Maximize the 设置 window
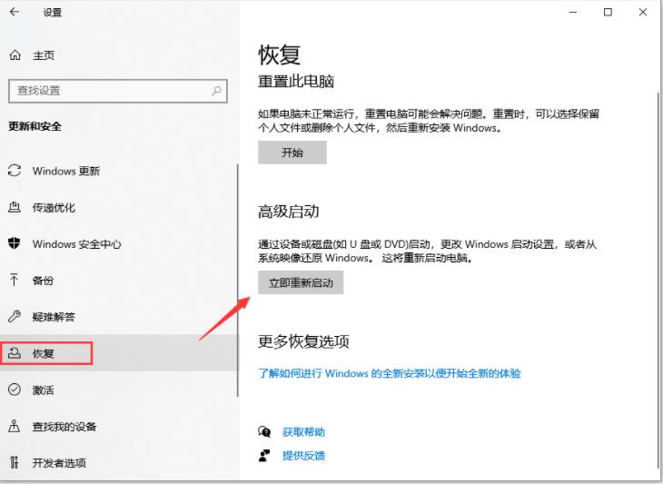The height and width of the screenshot is (484, 663). tap(608, 12)
